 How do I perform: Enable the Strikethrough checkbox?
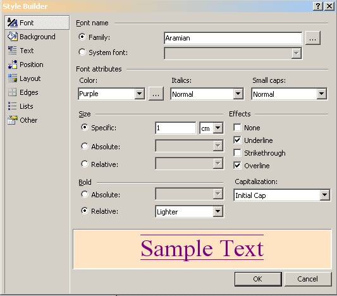point(237,153)
